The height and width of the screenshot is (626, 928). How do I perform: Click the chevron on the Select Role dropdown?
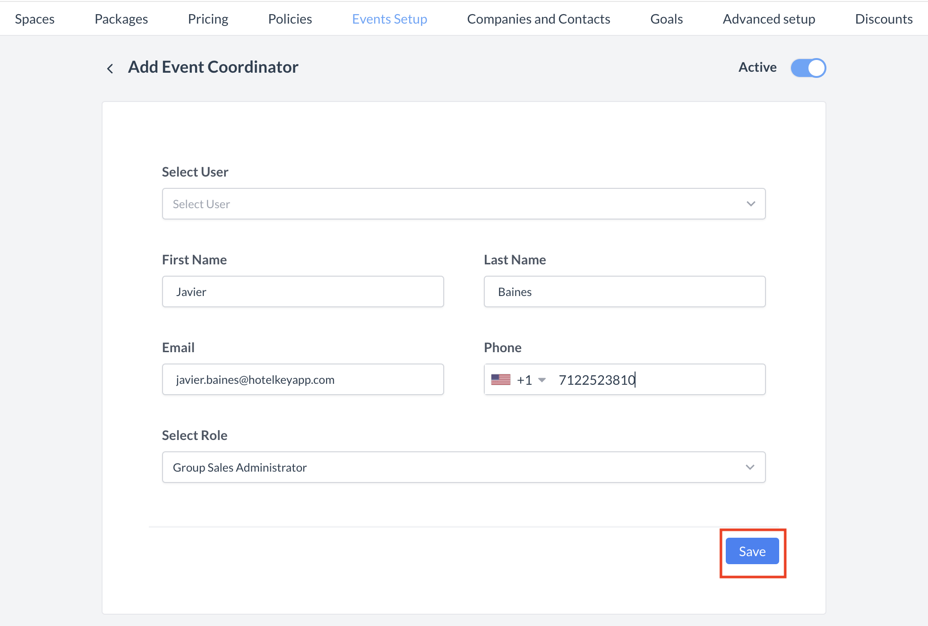click(x=751, y=467)
